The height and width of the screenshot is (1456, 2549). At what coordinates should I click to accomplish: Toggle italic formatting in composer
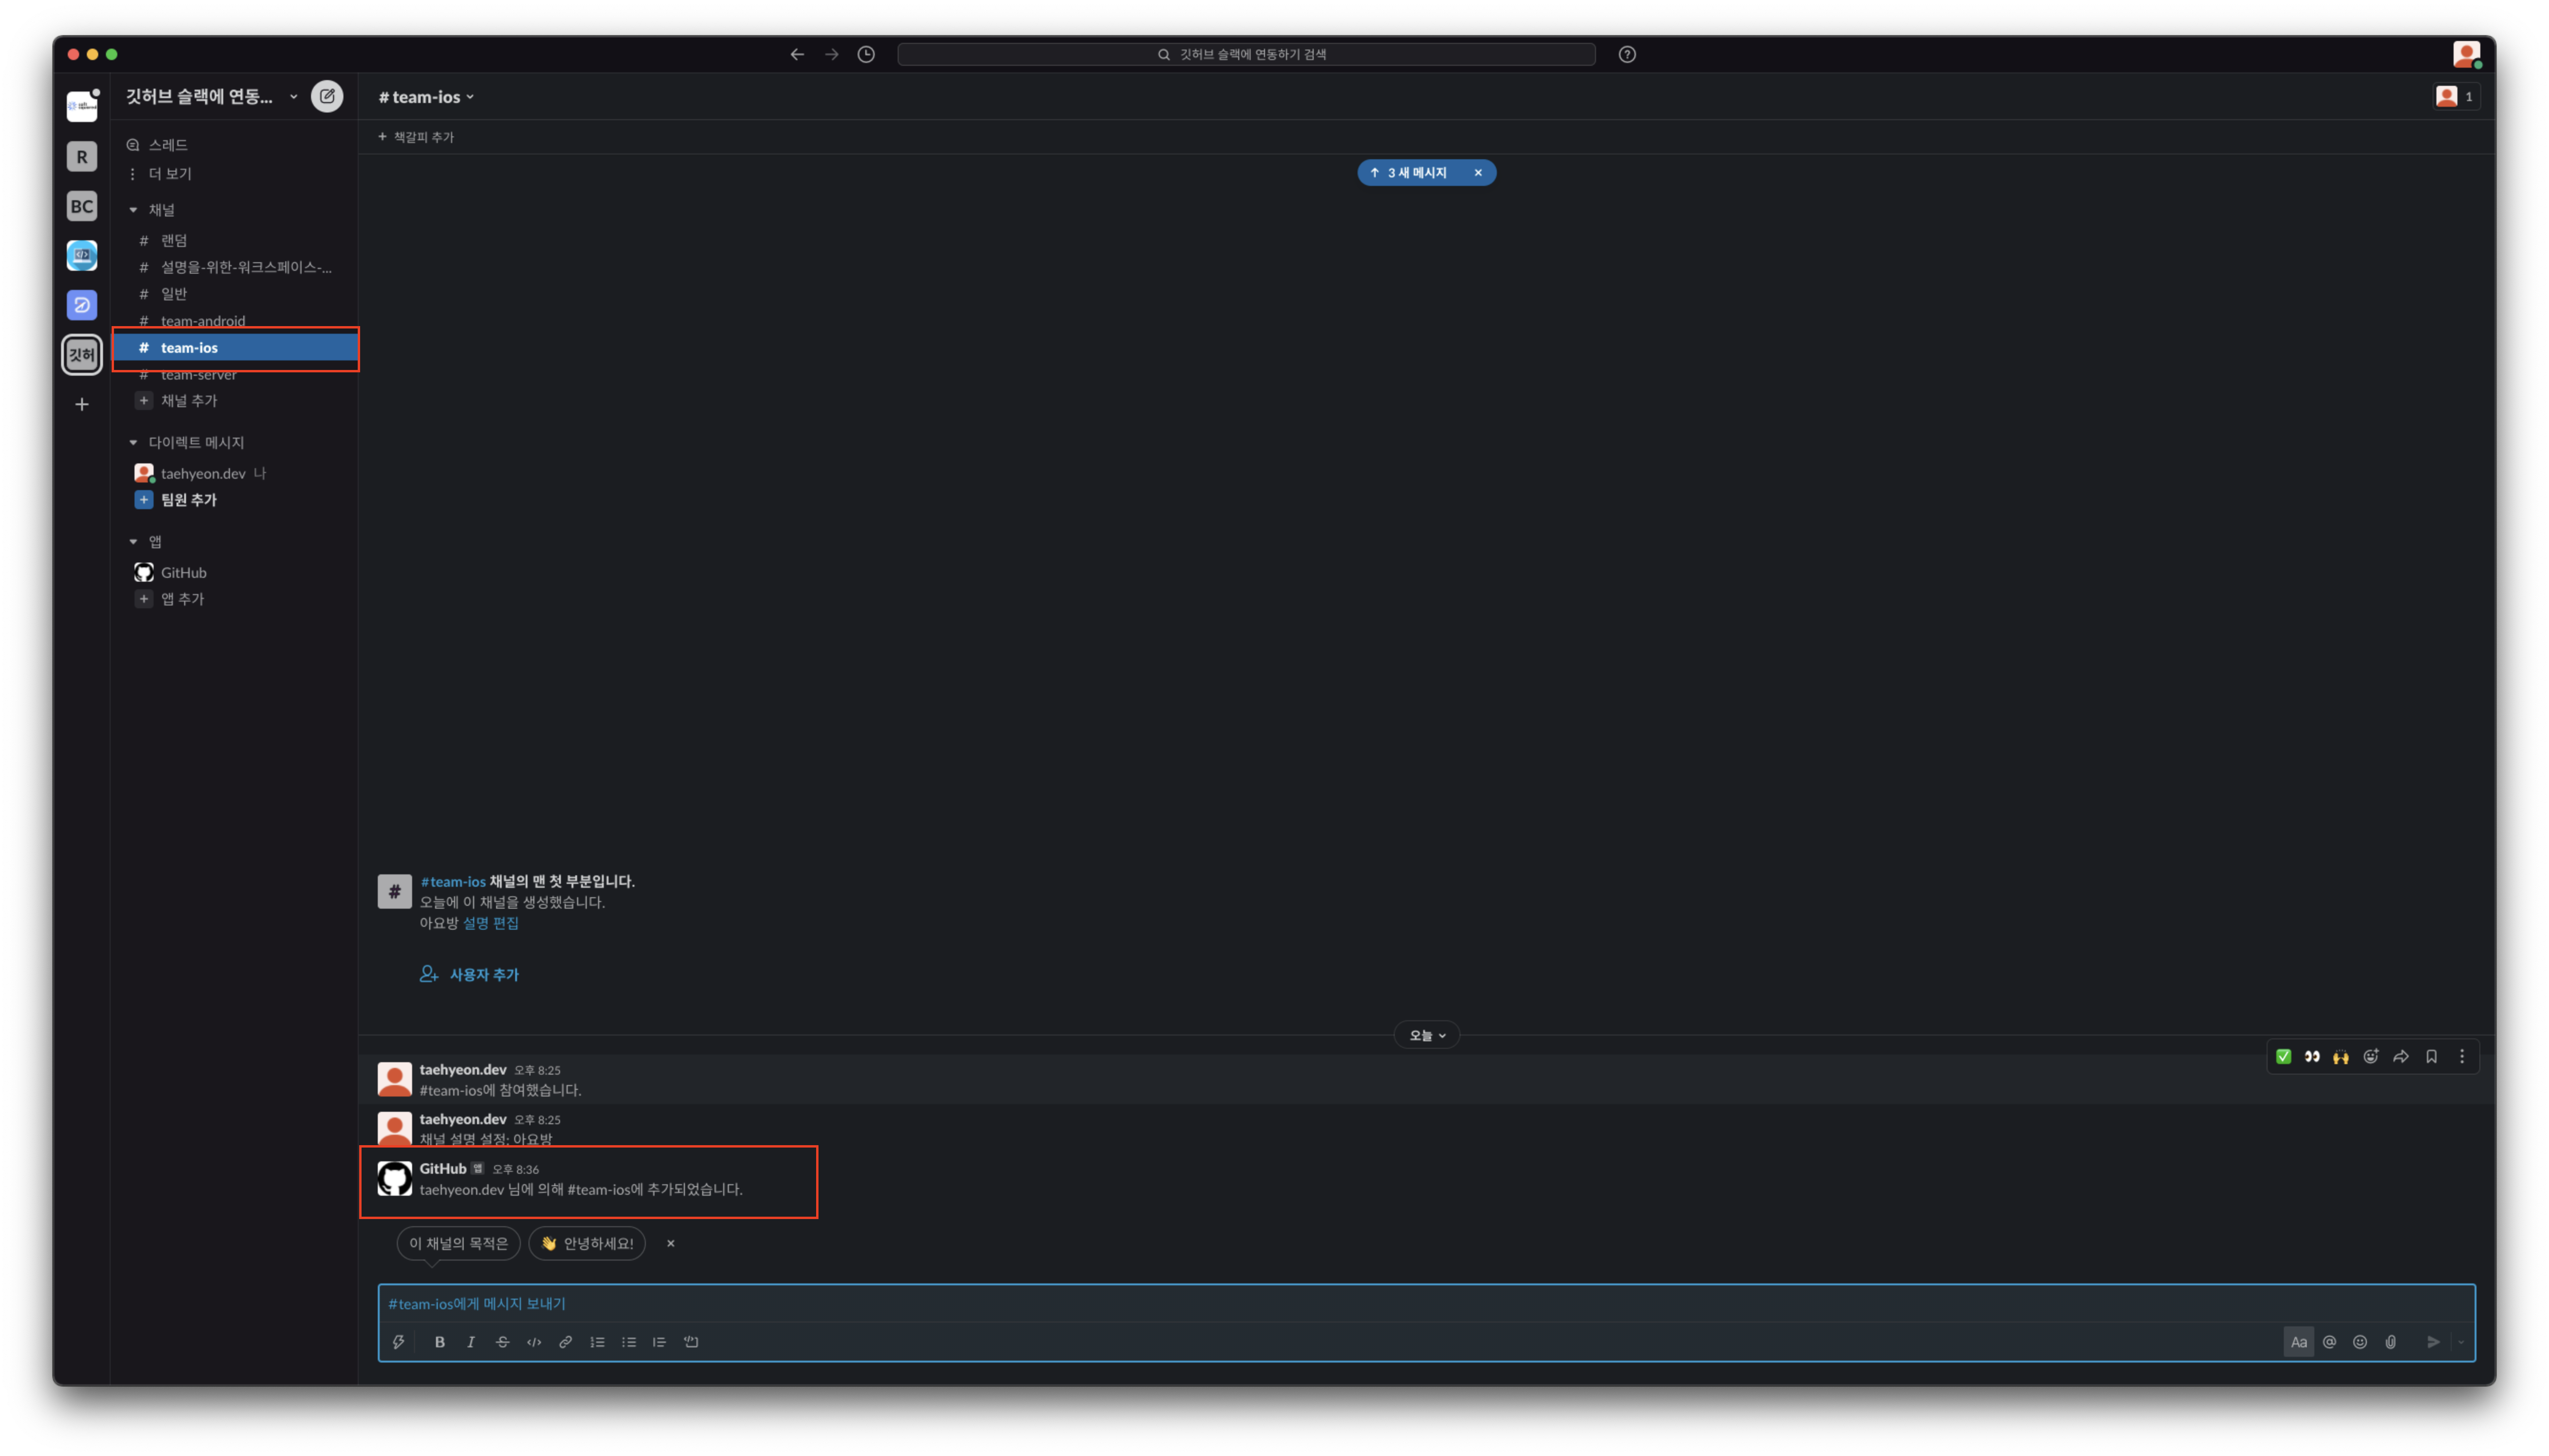[471, 1342]
